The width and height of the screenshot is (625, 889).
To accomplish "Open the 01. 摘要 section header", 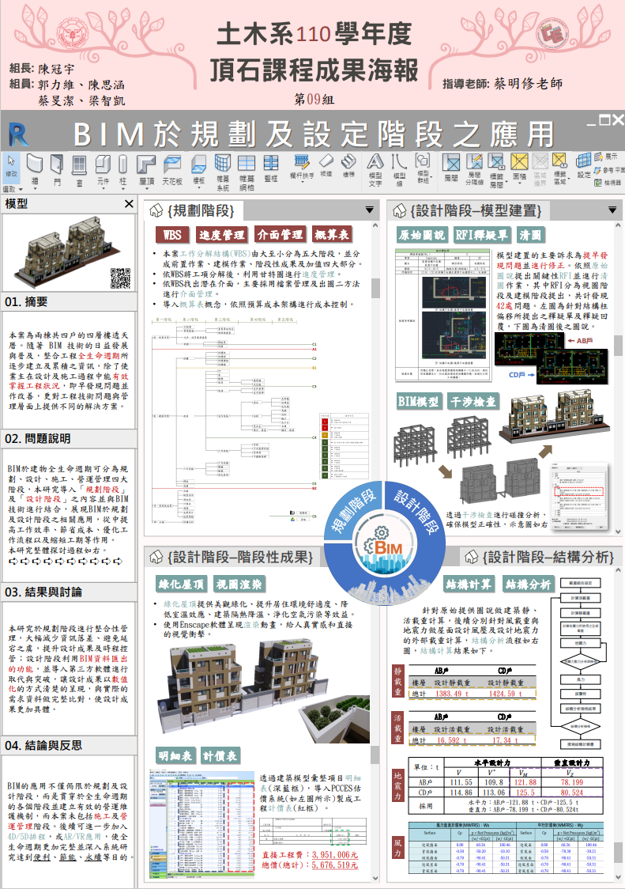I will [69, 301].
